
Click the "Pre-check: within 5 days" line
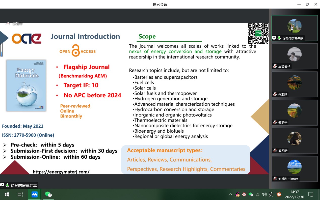tap(42, 145)
